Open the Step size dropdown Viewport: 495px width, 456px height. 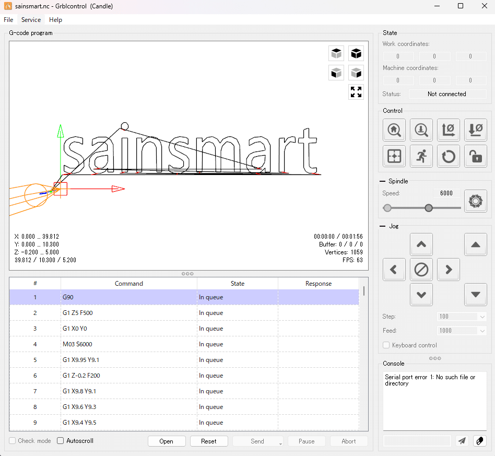coord(482,317)
